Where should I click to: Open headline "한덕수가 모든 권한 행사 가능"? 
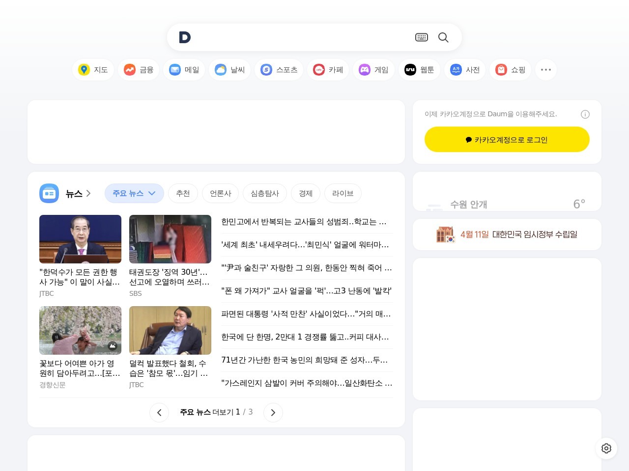80,277
